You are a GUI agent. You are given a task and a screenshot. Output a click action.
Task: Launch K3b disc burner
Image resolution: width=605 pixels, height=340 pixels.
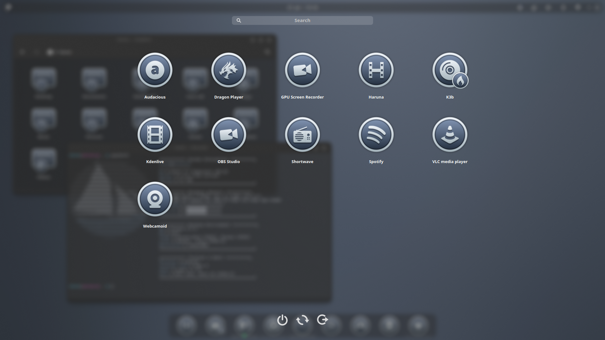click(x=450, y=70)
